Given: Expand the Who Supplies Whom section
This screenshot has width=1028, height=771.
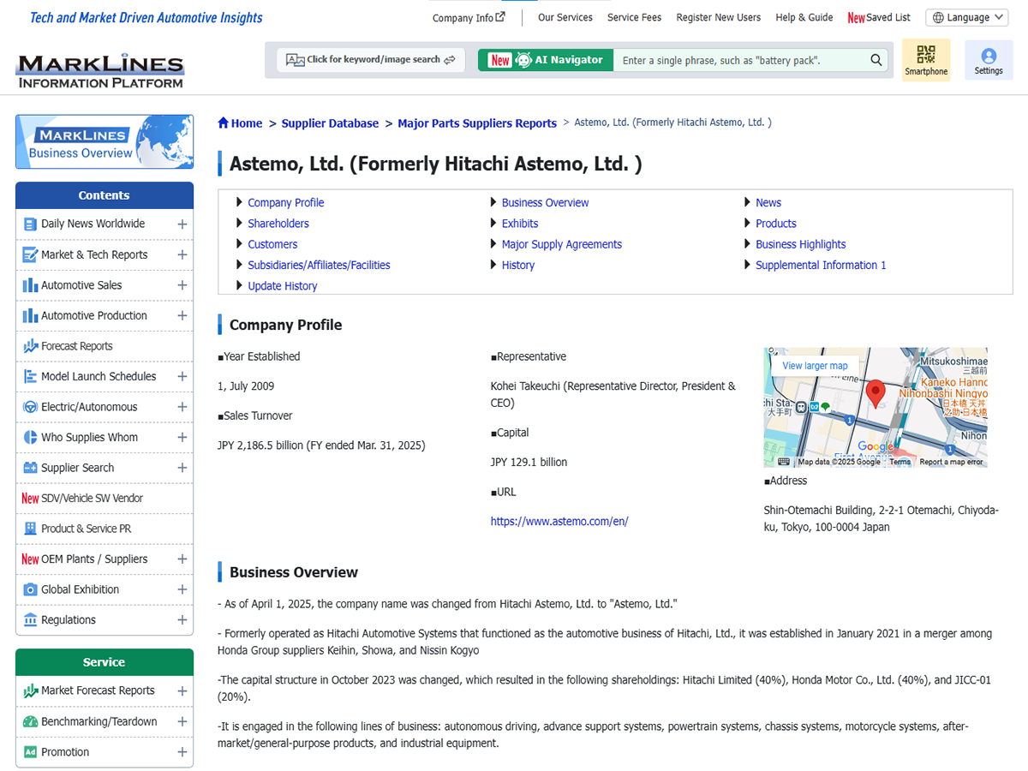Looking at the screenshot, I should (182, 438).
